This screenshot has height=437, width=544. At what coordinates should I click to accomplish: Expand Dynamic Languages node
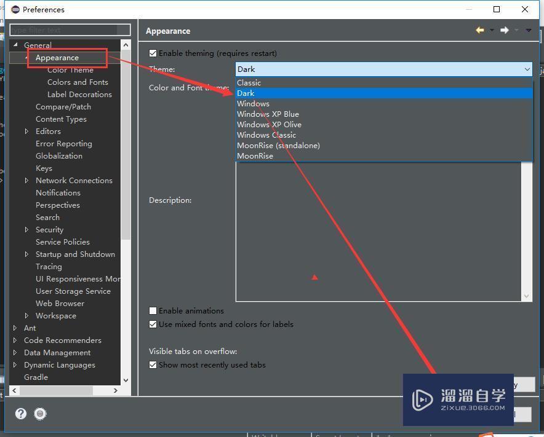(x=15, y=365)
